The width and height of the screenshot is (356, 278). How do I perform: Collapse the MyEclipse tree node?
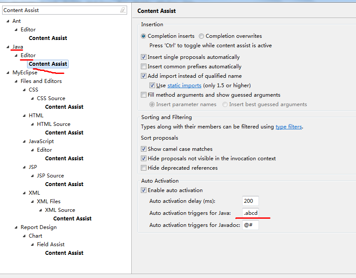pos(8,73)
